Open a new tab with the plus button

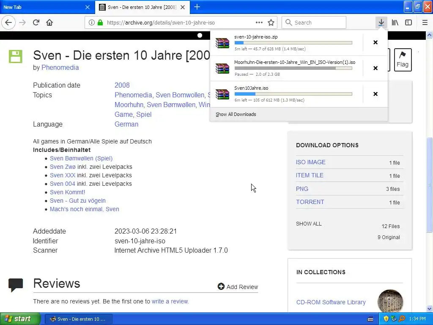point(197,7)
